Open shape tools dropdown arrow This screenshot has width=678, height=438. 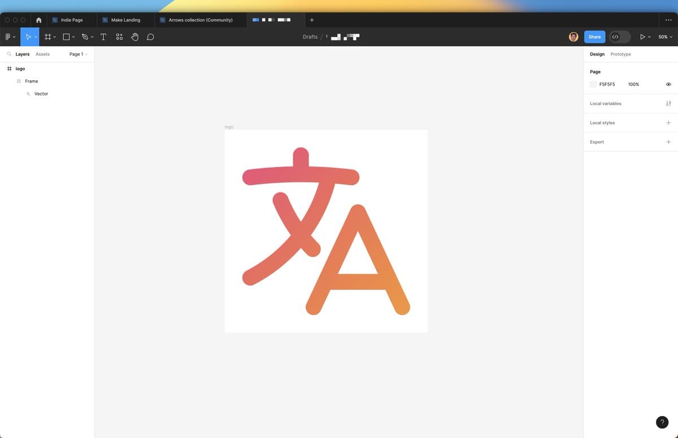point(73,37)
